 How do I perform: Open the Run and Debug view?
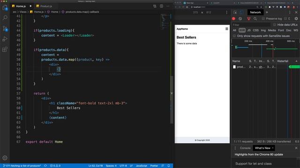click(x=5, y=39)
